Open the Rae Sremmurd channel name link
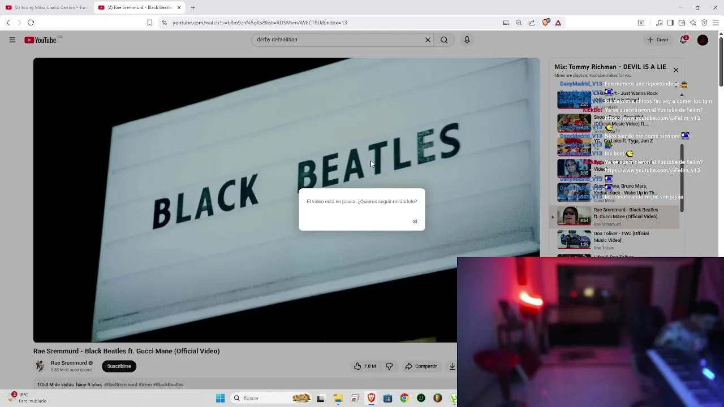 coord(68,363)
